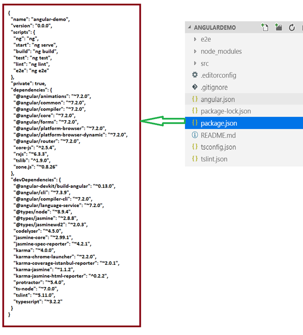Open the tslint.json file
Image resolution: width=303 pixels, height=335 pixels.
[x=214, y=159]
